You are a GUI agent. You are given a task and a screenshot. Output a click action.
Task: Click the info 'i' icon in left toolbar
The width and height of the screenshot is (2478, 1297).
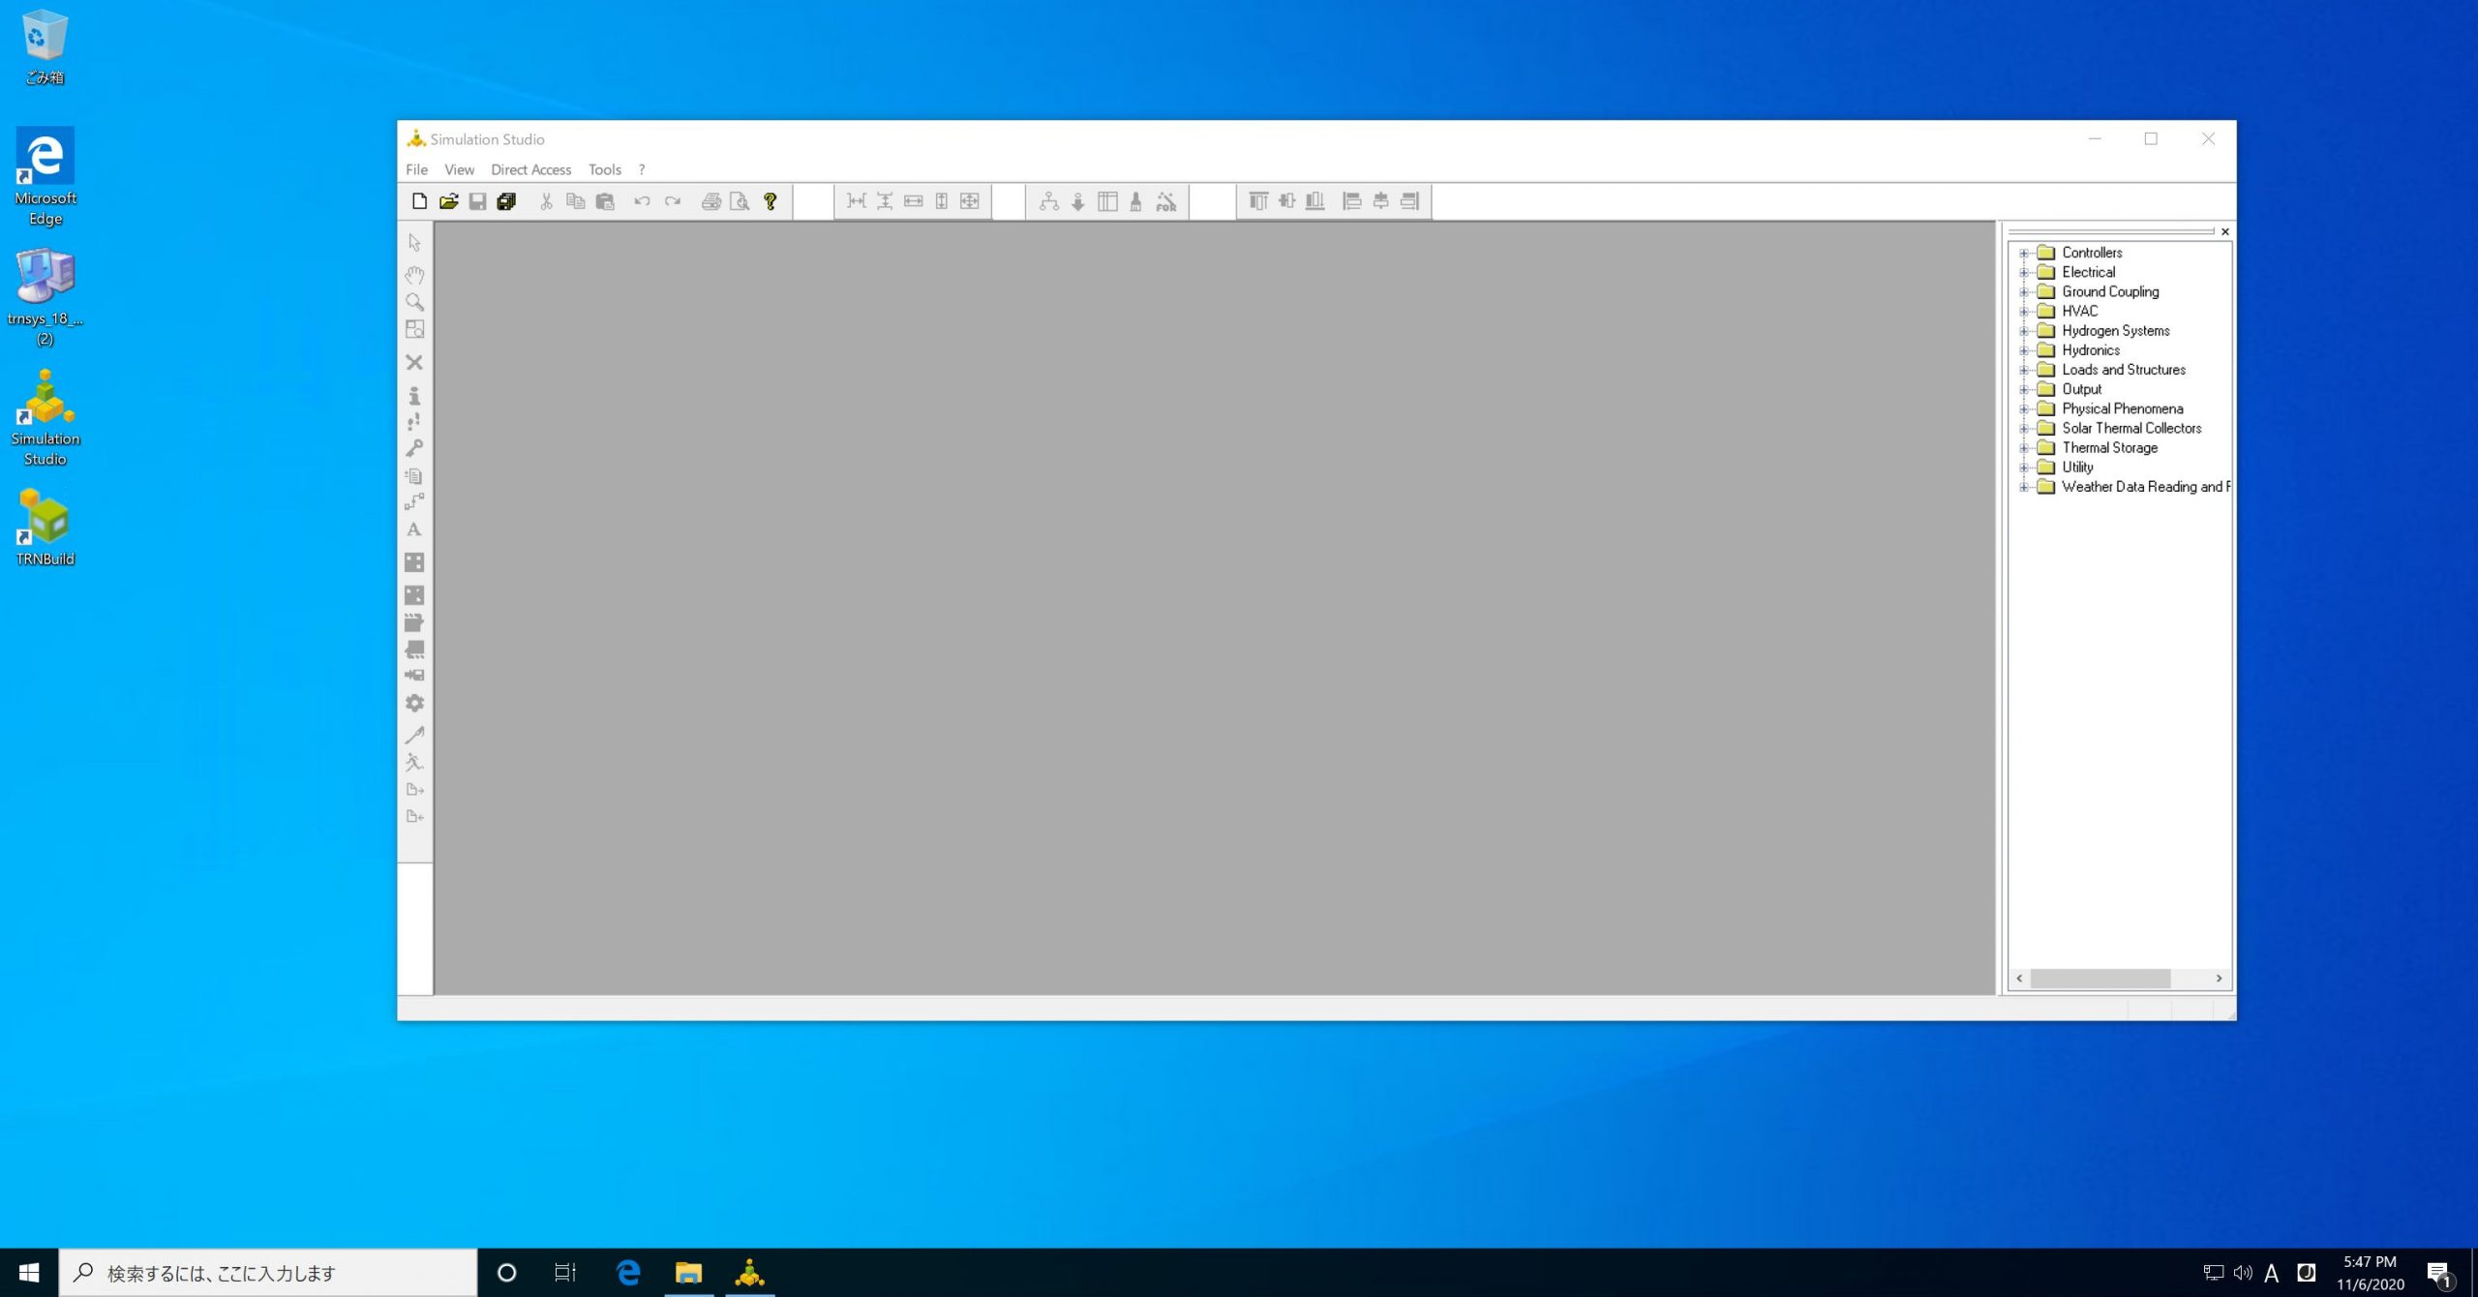pos(414,395)
